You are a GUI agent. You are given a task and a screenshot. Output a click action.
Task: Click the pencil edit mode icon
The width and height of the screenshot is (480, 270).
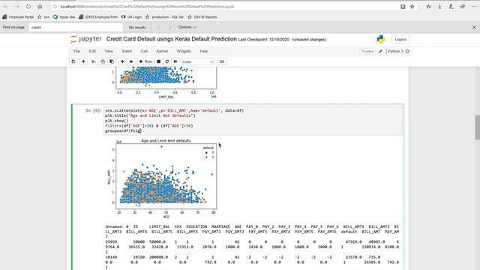pos(380,52)
